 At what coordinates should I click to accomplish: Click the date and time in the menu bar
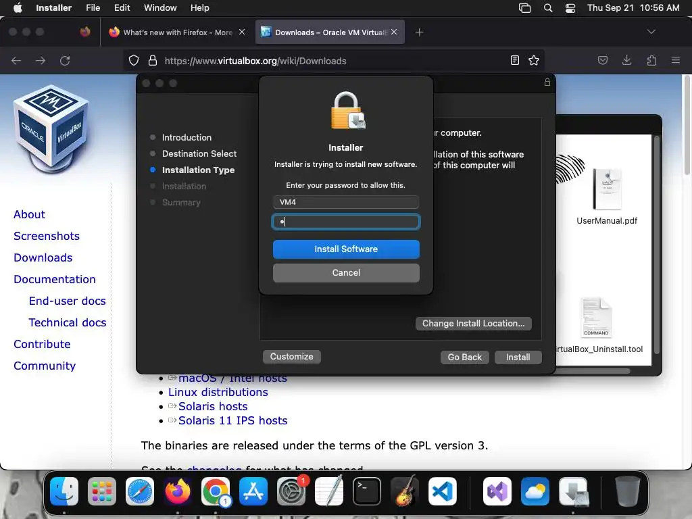tap(633, 7)
